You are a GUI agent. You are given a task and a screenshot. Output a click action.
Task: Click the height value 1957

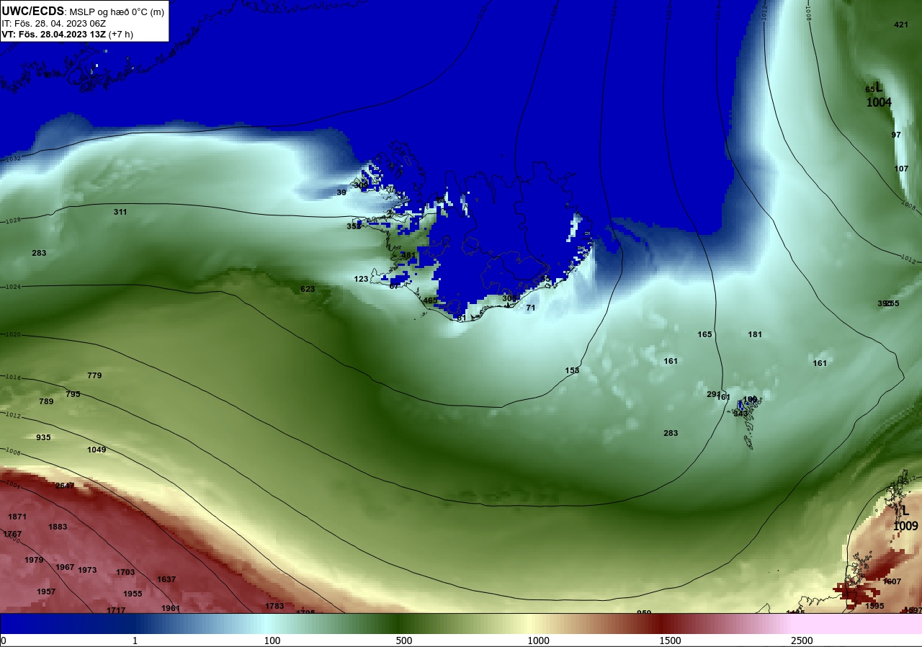click(x=46, y=592)
